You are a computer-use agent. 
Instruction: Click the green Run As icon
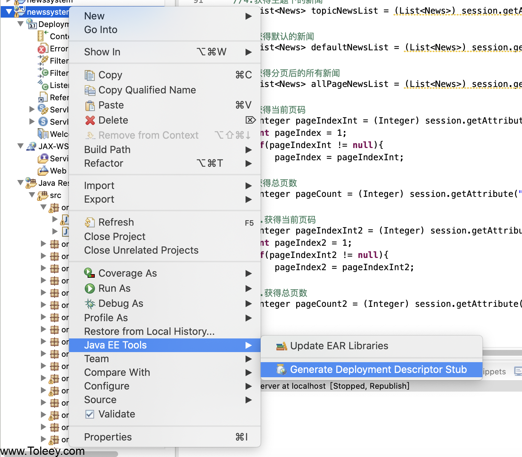coord(90,288)
